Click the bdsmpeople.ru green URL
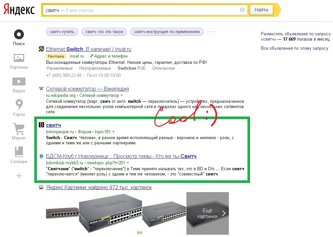333x237 pixels. 60,132
